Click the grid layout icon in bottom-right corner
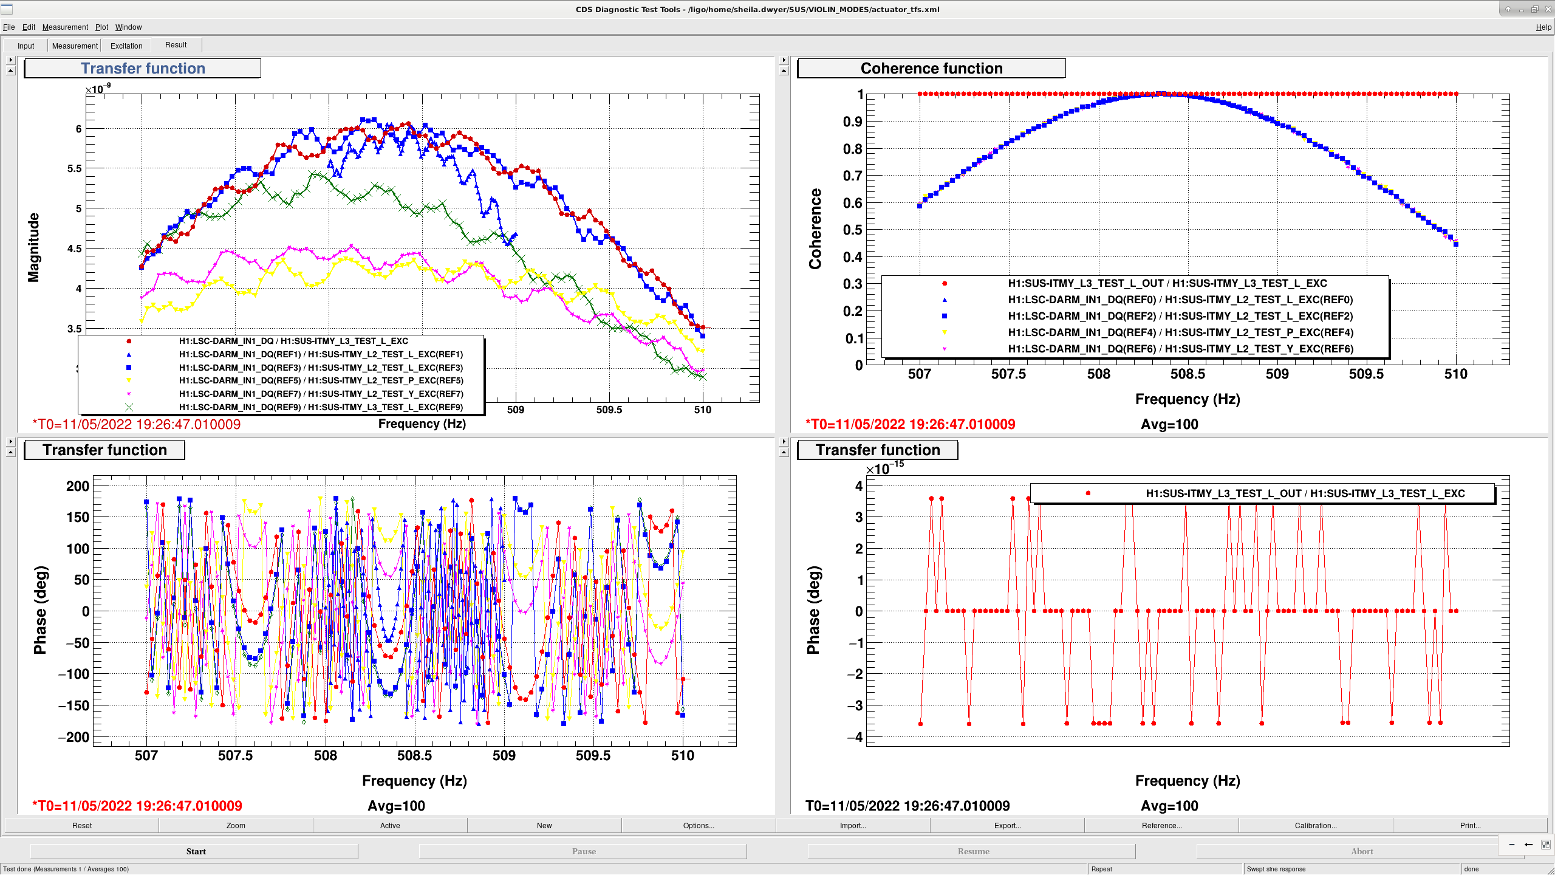This screenshot has width=1555, height=875. (1546, 844)
